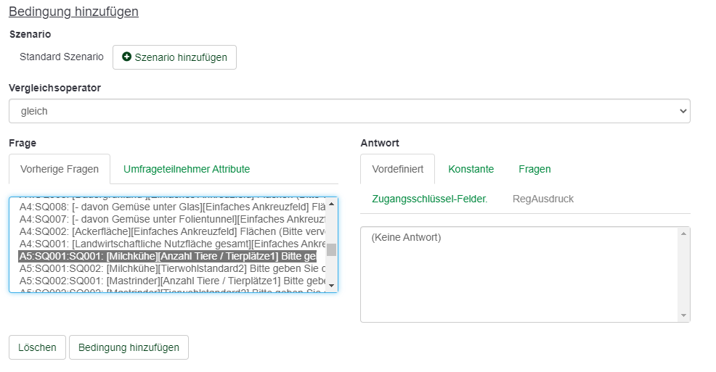This screenshot has width=716, height=372.
Task: Click the question list scrollbar thumb
Action: [x=331, y=250]
